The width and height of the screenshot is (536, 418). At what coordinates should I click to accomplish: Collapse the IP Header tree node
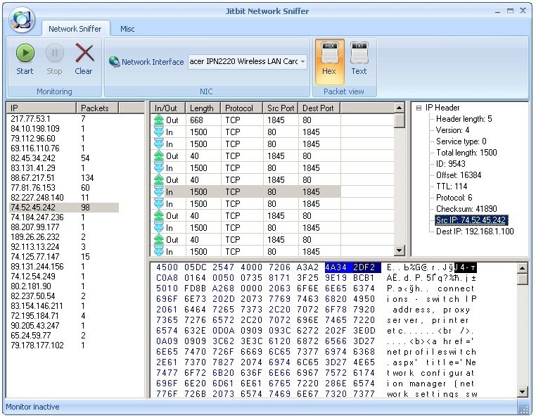click(419, 108)
